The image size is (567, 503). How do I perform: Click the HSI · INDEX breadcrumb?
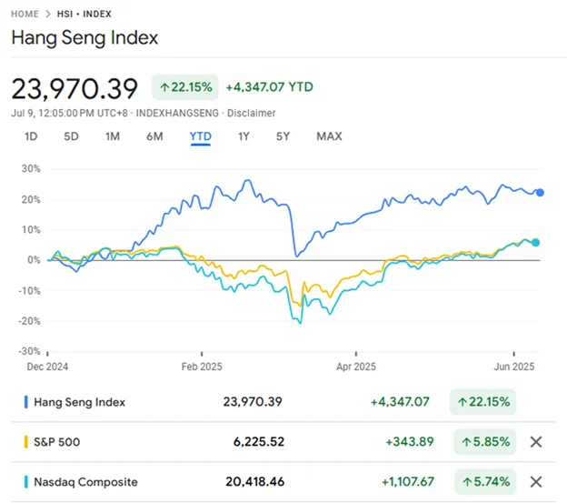coord(85,15)
